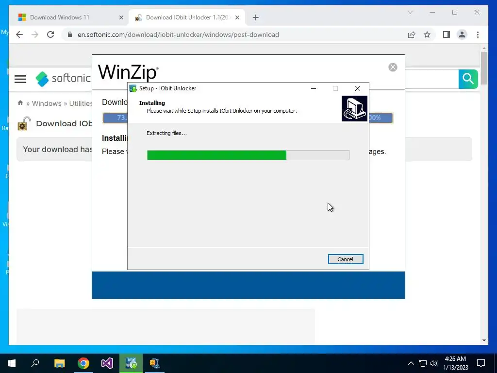This screenshot has height=373, width=497.
Task: Switch to Download Windows 11 tab
Action: (x=60, y=17)
